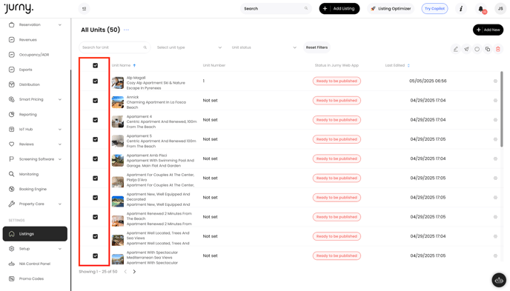Open the row options icon for Alp Magali
Screen dimensions: 510x291
(x=495, y=81)
